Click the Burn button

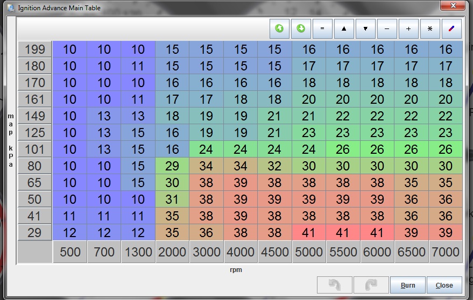click(x=408, y=285)
